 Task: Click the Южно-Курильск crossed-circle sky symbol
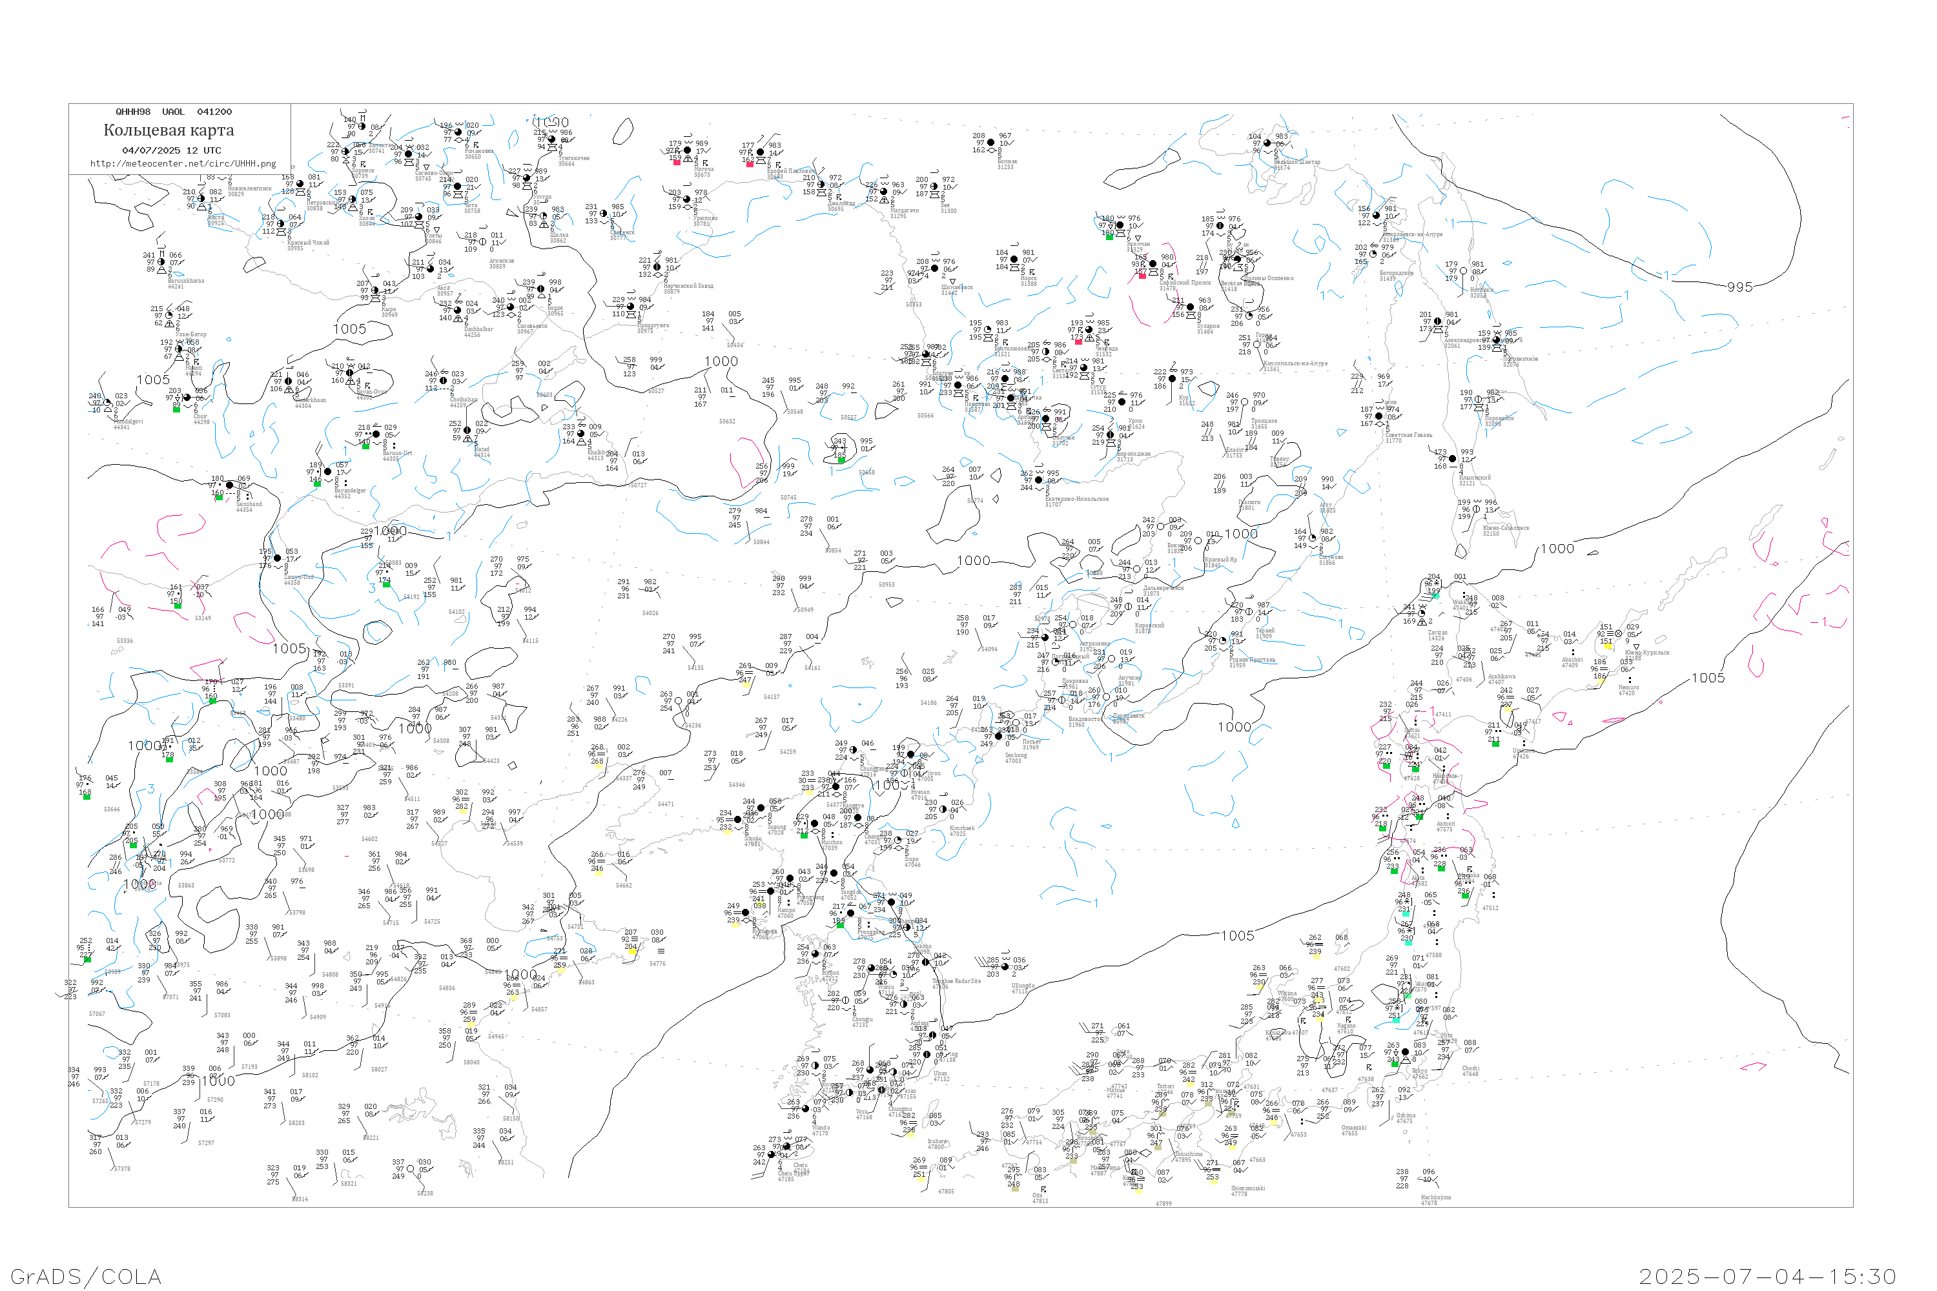pos(1618,634)
